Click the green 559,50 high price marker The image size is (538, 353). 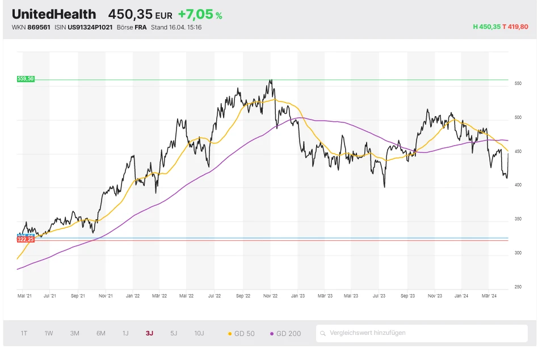pos(26,79)
